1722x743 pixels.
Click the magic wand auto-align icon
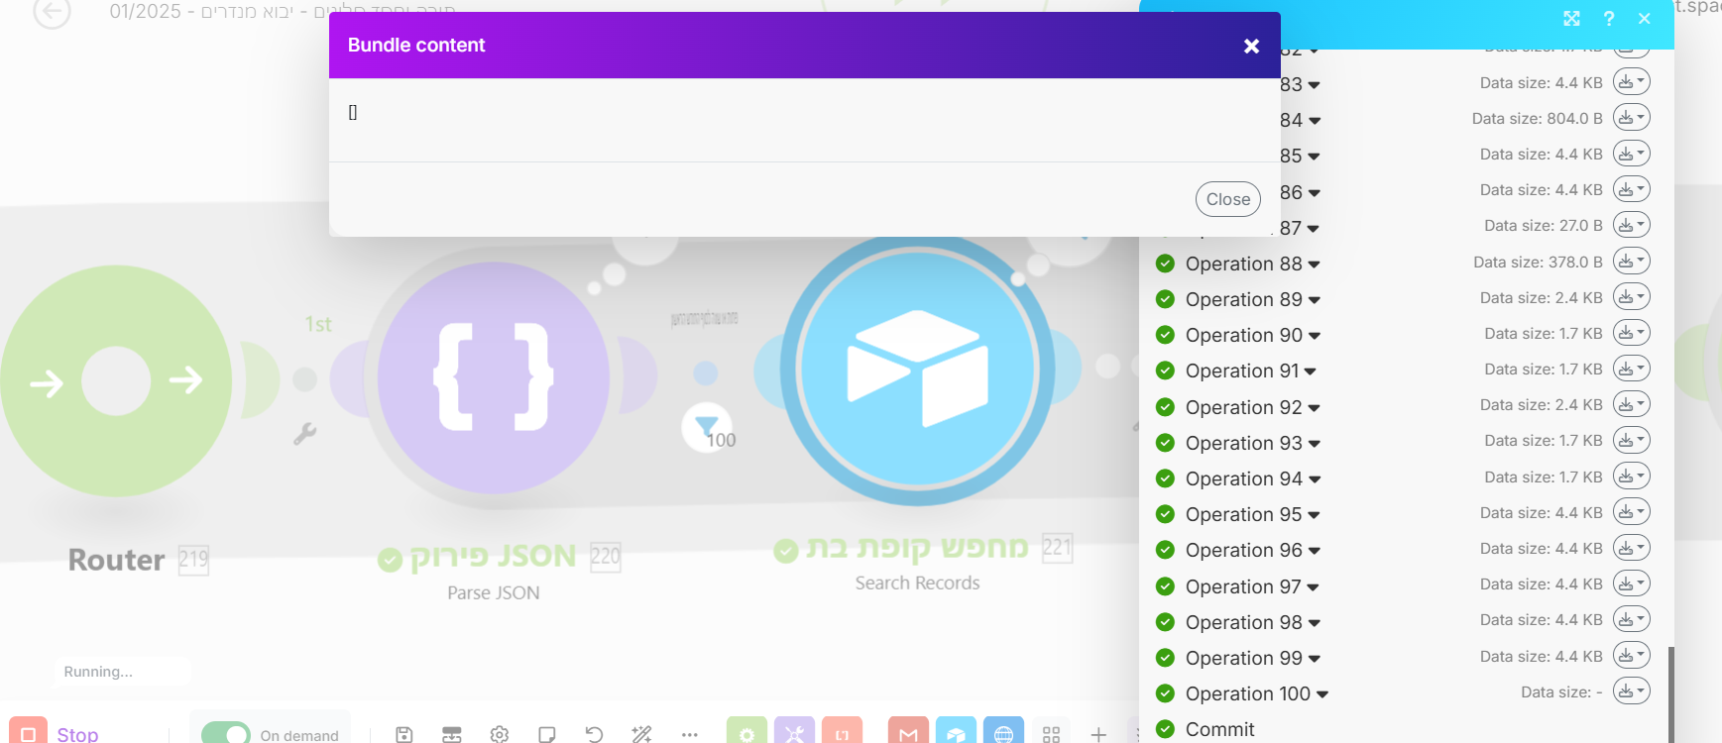pyautogui.click(x=641, y=734)
